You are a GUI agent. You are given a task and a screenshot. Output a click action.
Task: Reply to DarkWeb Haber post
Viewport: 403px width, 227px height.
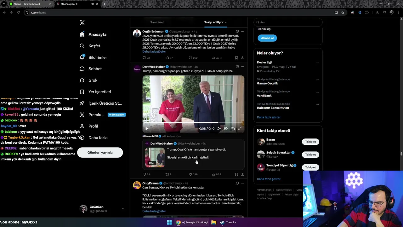[146, 174]
